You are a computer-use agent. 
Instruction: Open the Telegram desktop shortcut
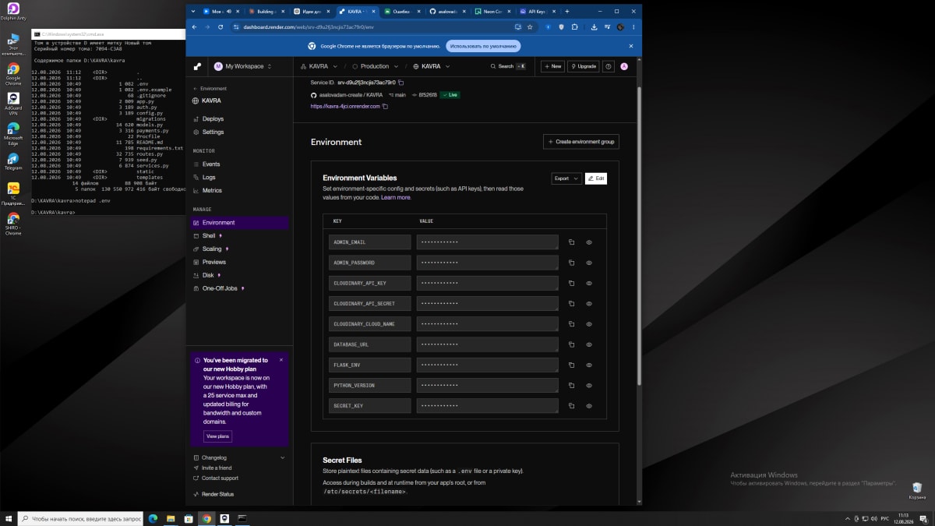13,161
